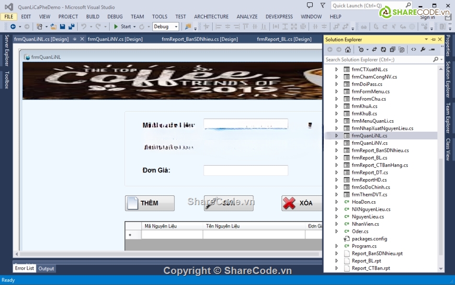The image size is (455, 285).
Task: Click the Start debugging button
Action: click(122, 27)
